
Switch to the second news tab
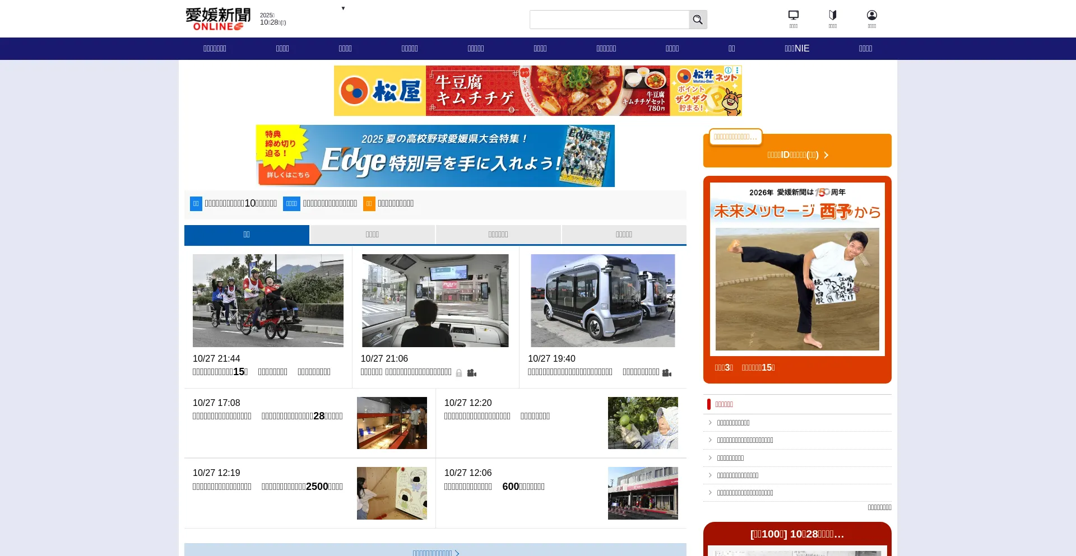coord(372,235)
